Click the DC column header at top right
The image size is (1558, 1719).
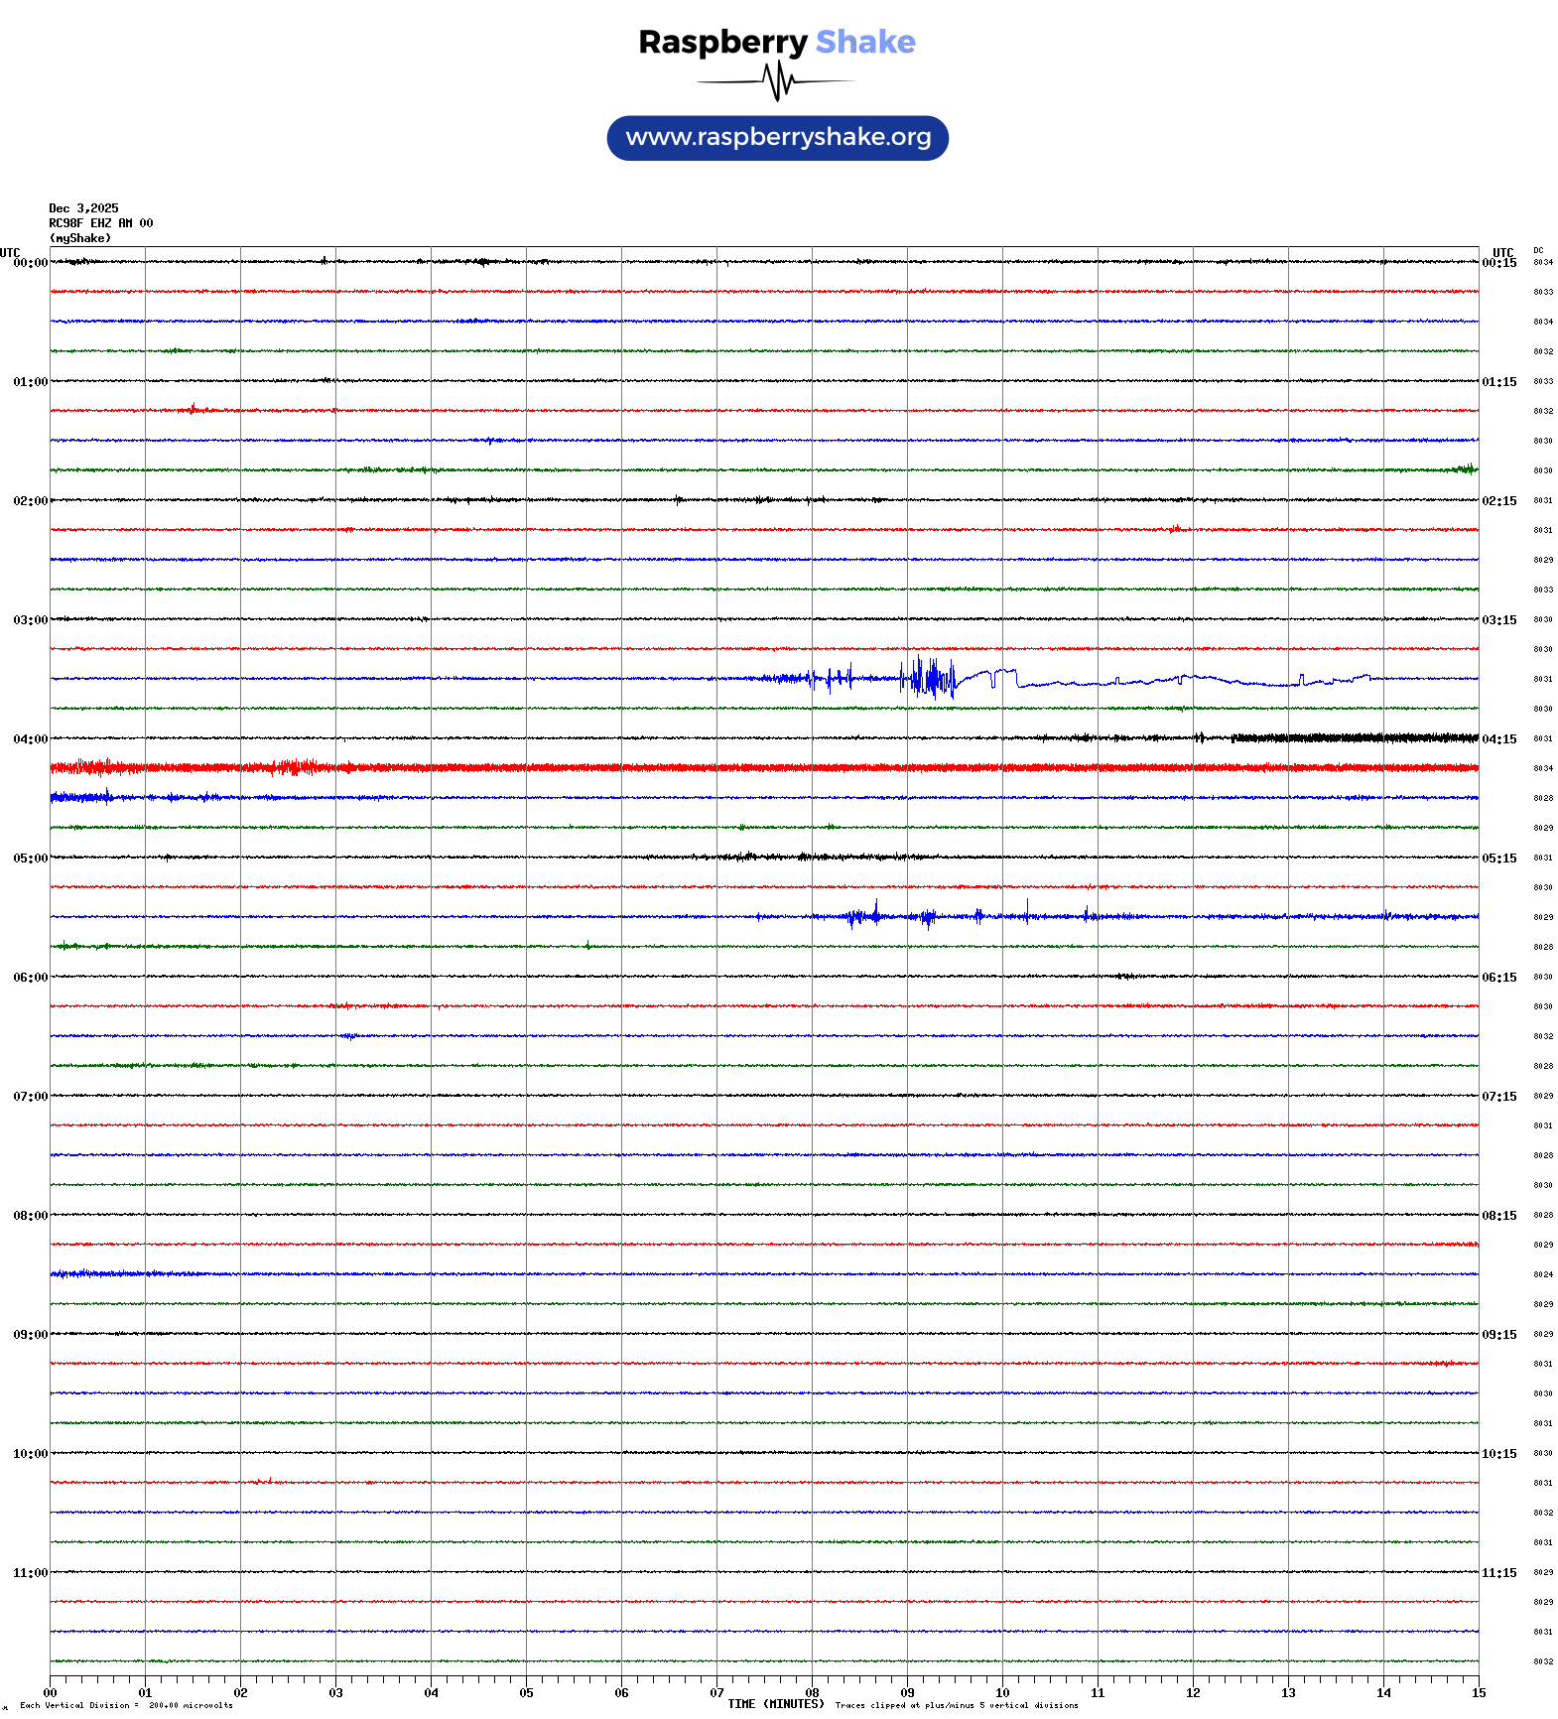pyautogui.click(x=1538, y=250)
